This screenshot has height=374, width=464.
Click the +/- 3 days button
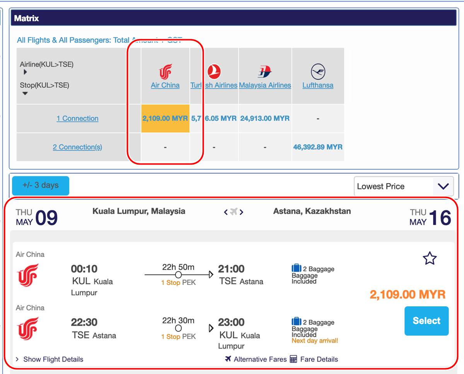click(41, 185)
